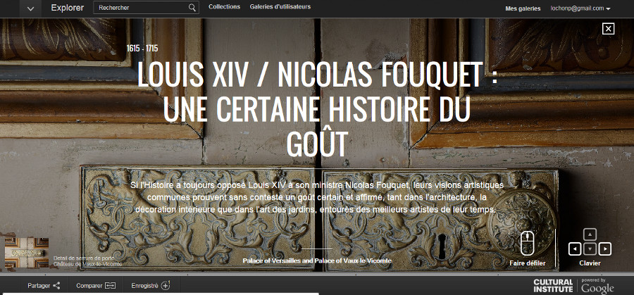Click the Enregistré plus icon
Screen dimensions: 634x295
(x=166, y=285)
